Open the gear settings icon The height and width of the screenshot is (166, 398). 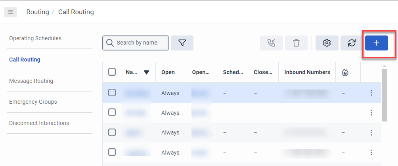pos(327,43)
